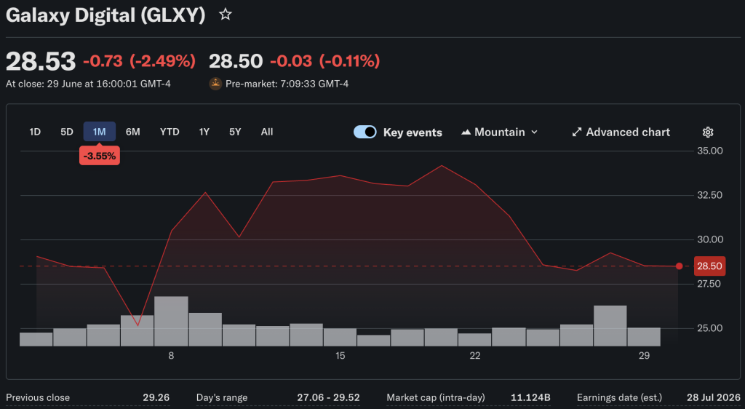The width and height of the screenshot is (745, 409).
Task: Click the tallest volume bar near 8
Action: tap(171, 321)
